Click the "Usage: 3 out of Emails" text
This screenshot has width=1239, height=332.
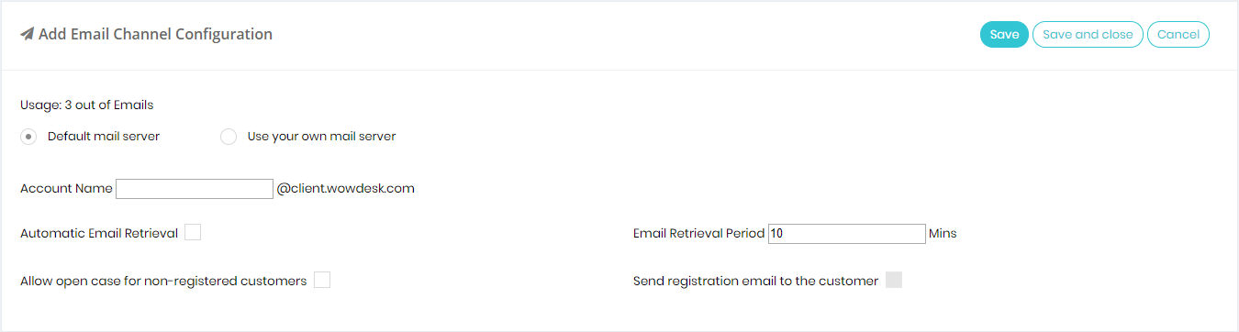coord(86,105)
